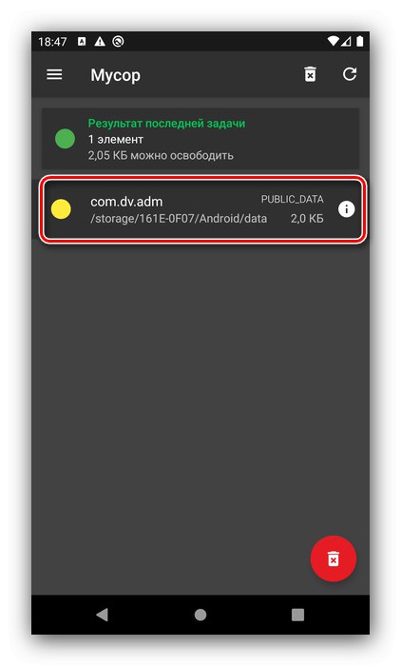This screenshot has width=401, height=666.
Task: Refresh the scan with the reload icon
Action: pyautogui.click(x=350, y=74)
